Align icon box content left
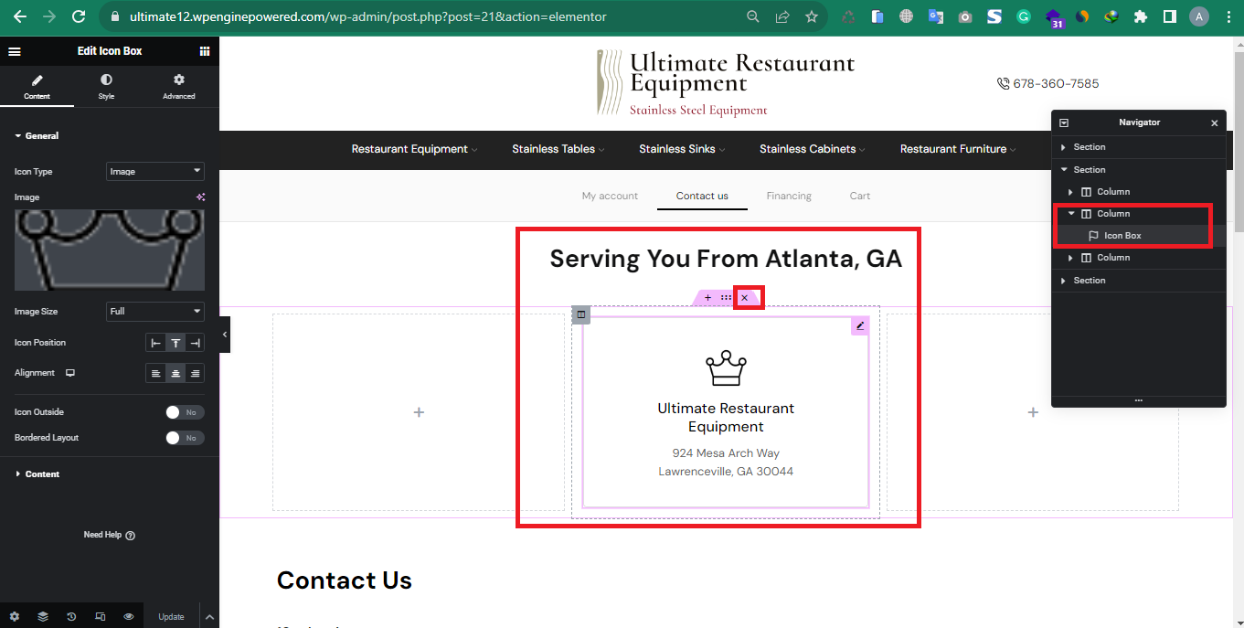 click(x=156, y=373)
